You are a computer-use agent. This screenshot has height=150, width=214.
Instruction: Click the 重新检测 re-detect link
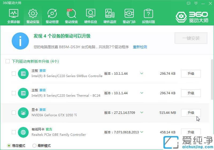point(140,47)
